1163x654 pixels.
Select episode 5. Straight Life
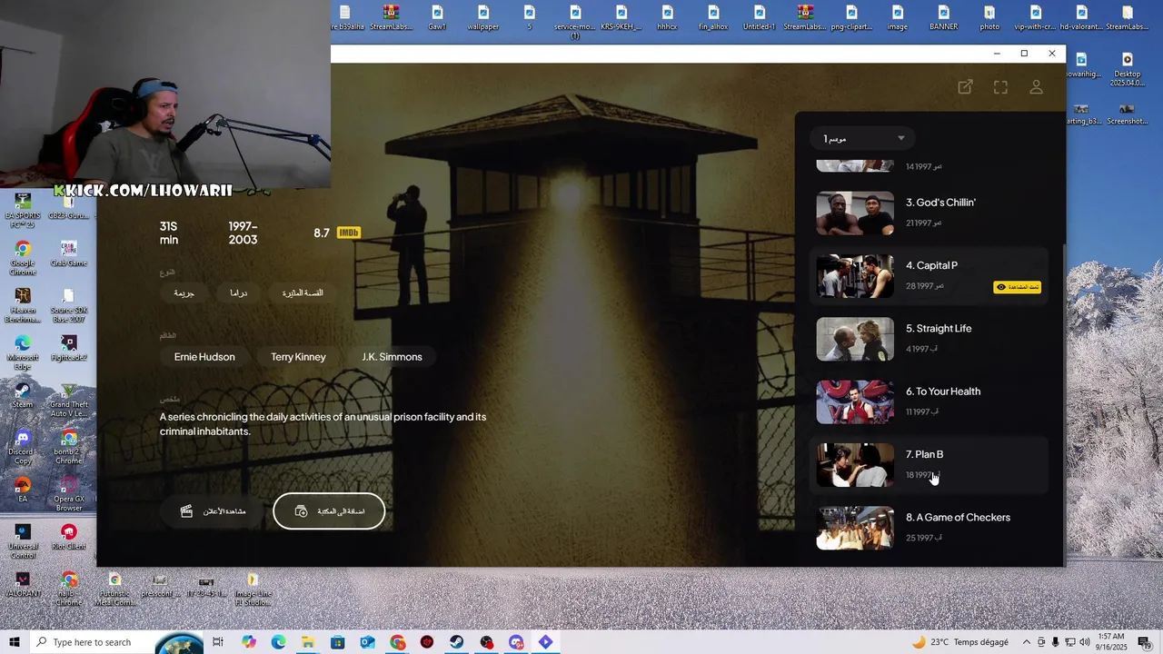click(929, 339)
